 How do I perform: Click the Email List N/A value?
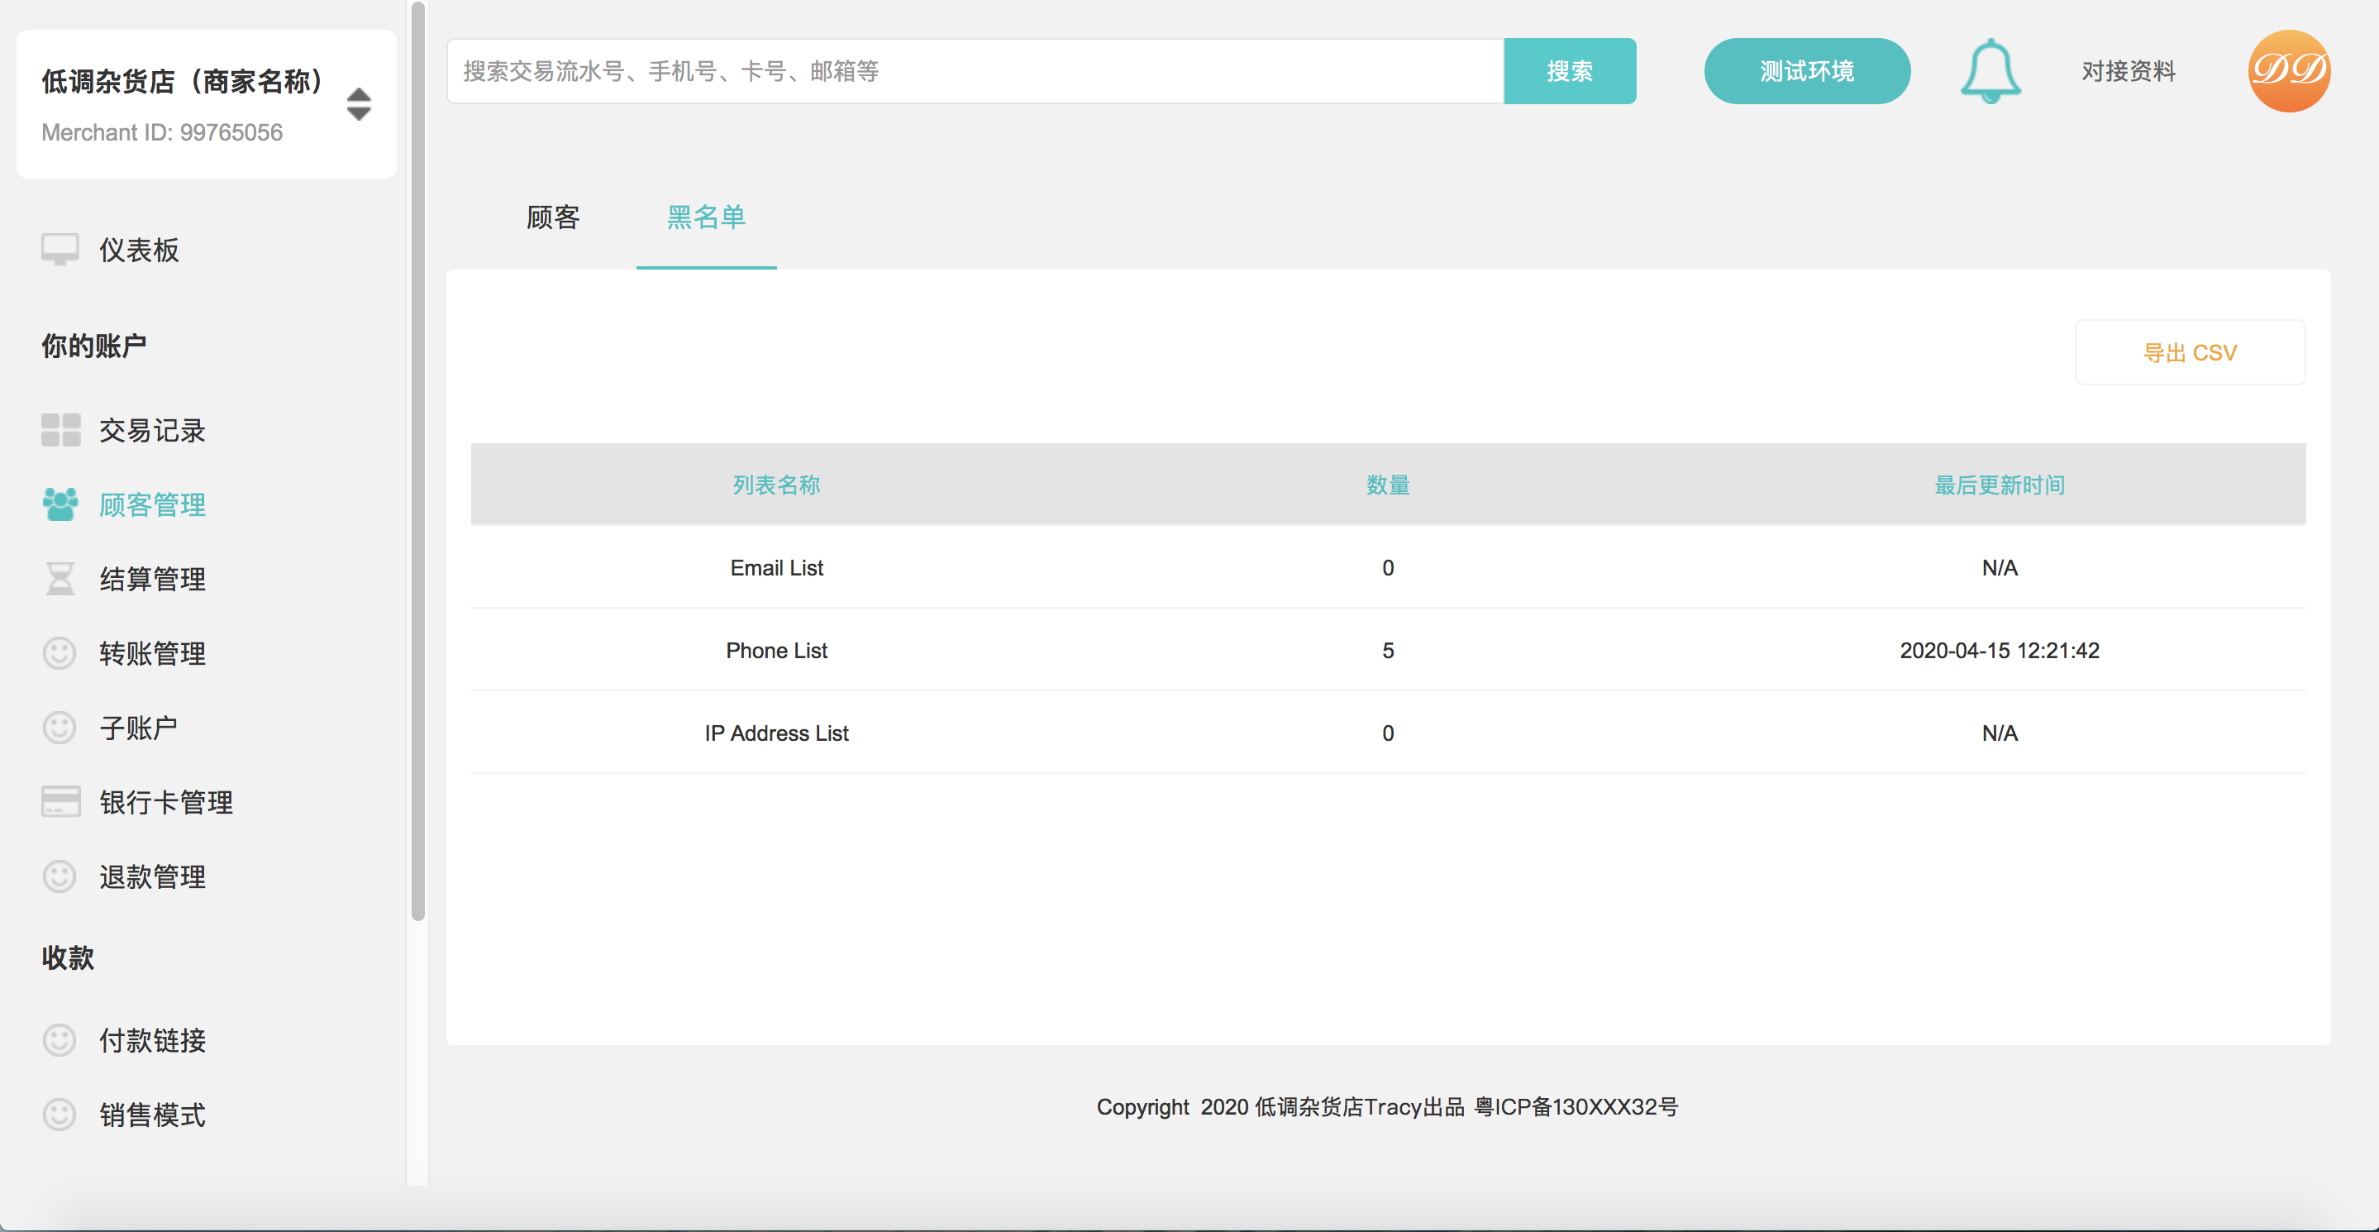2000,568
